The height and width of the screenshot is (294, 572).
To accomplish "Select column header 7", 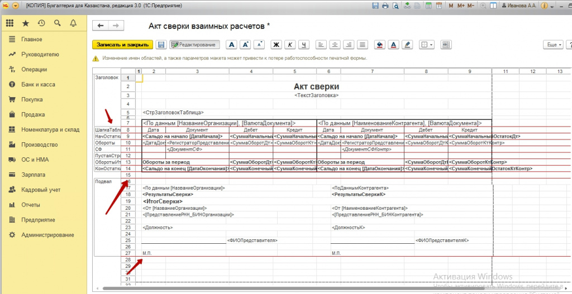I will pos(372,71).
